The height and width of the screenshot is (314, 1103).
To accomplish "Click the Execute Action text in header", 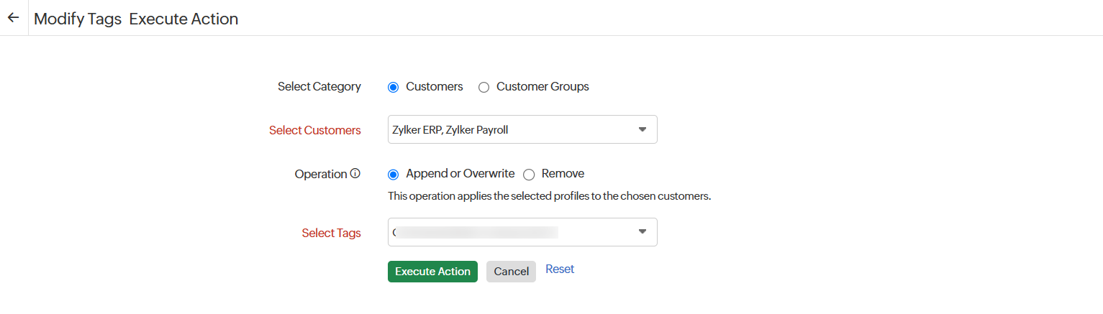I will click(x=183, y=19).
